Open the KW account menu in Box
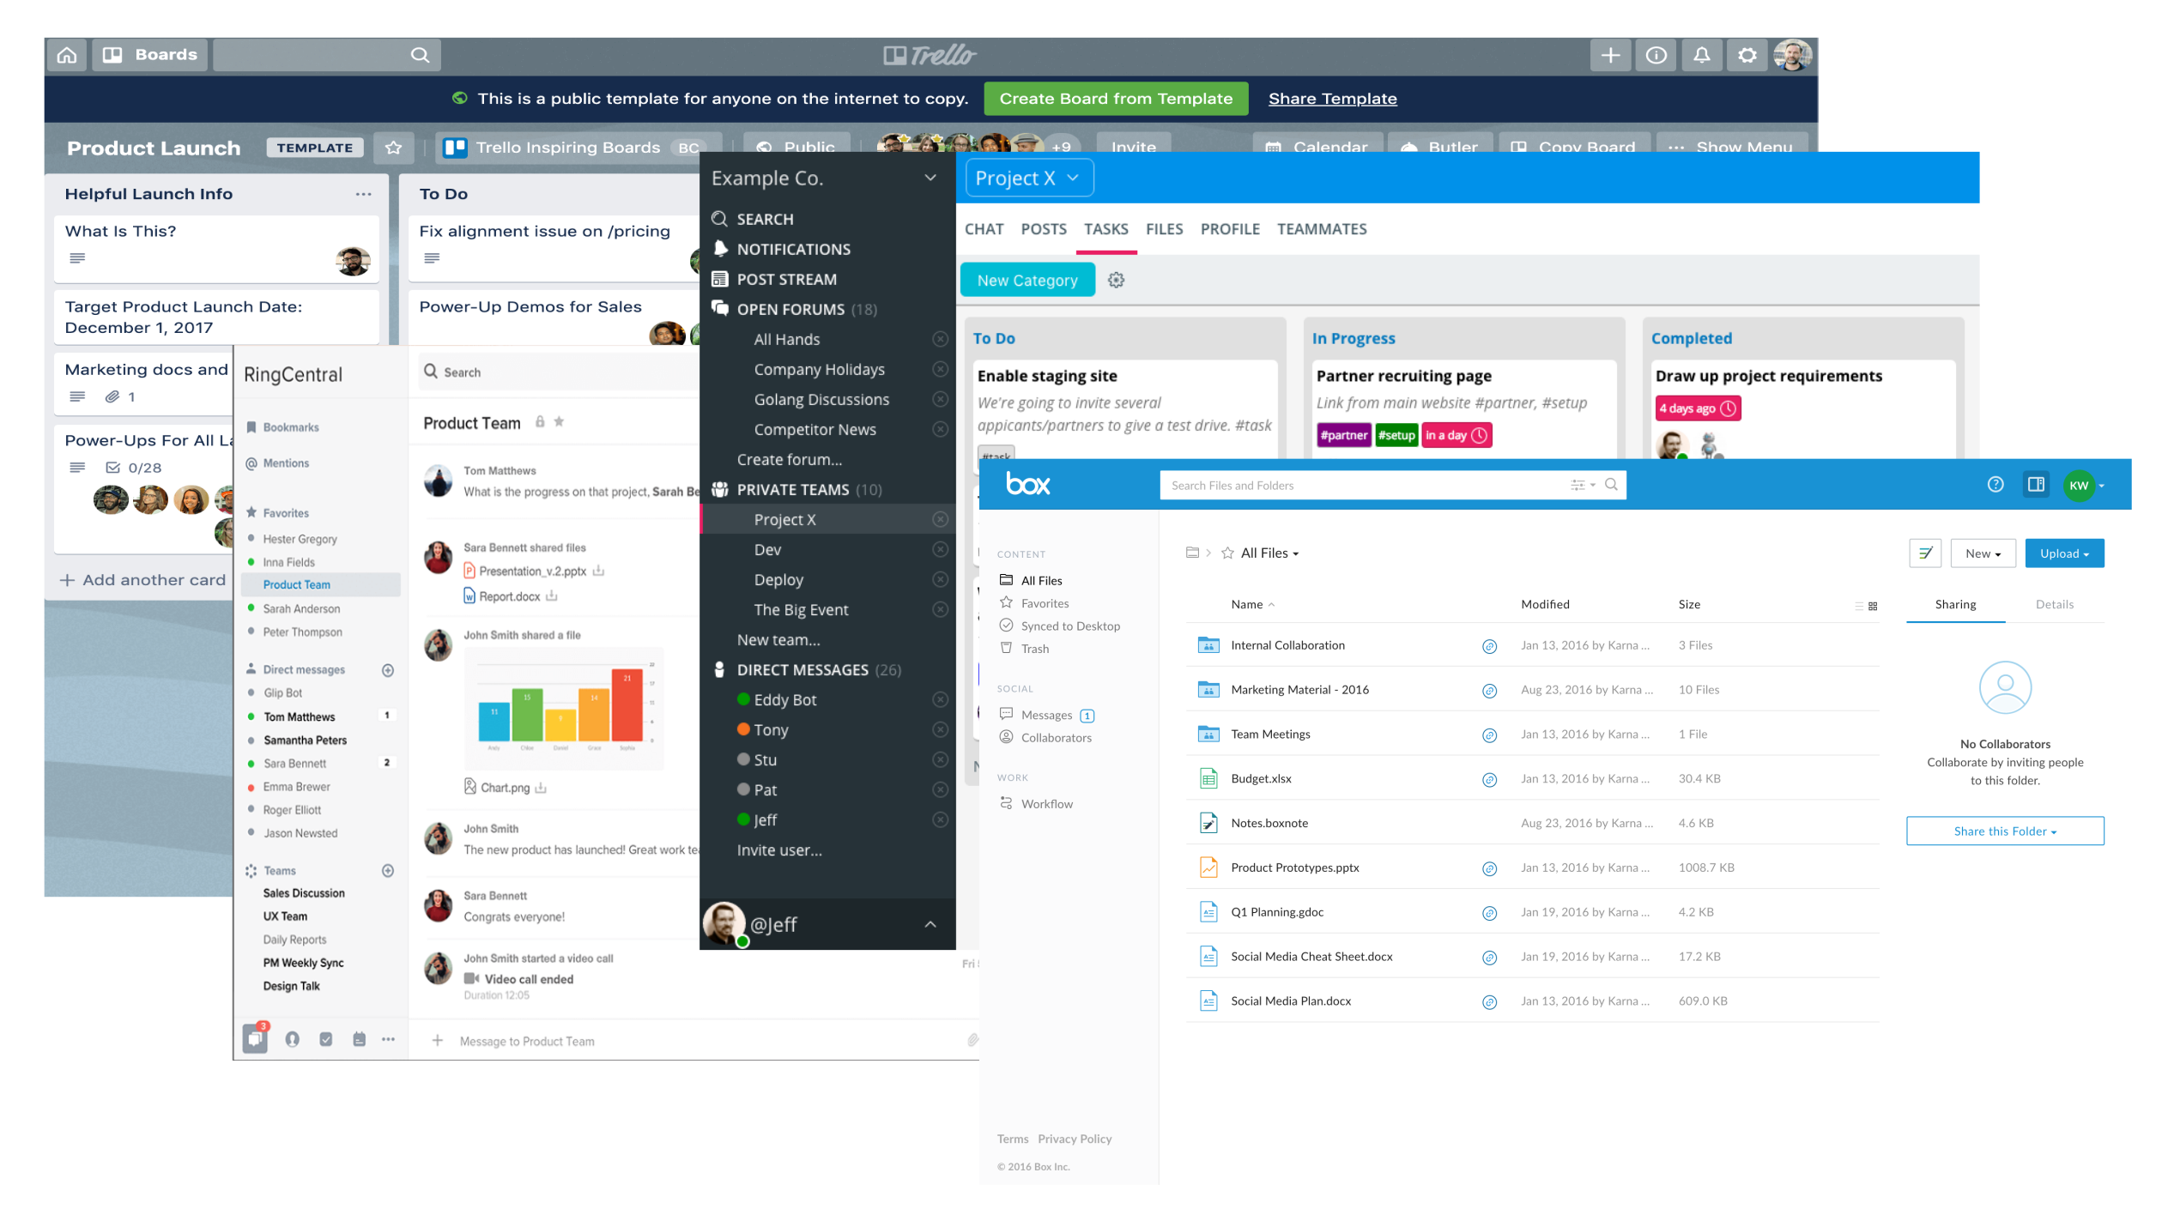This screenshot has width=2162, height=1215. click(x=2083, y=485)
